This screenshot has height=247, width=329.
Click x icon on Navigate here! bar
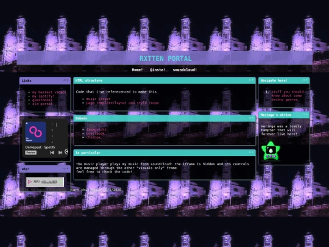tap(306, 81)
